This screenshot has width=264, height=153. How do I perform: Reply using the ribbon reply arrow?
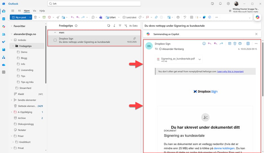(72, 17)
